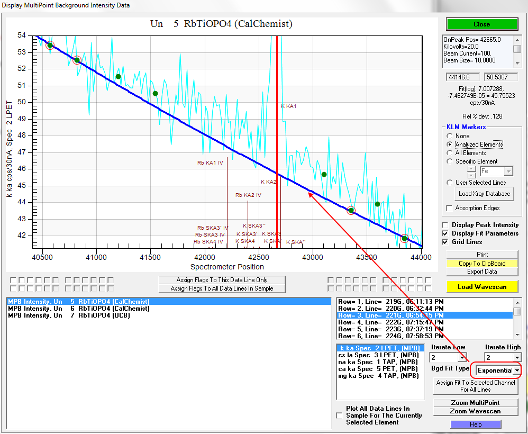Open the Bgd Fit Type dropdown
The height and width of the screenshot is (434, 528).
[x=516, y=370]
